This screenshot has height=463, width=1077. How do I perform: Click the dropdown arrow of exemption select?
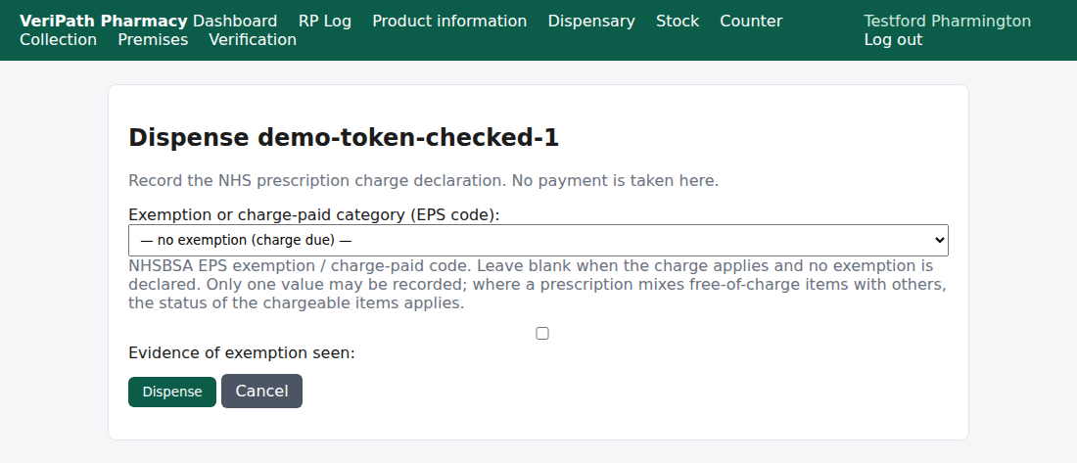click(940, 241)
